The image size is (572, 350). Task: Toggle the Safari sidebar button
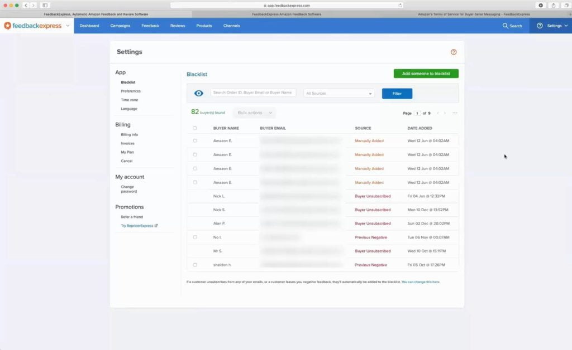[x=45, y=6]
